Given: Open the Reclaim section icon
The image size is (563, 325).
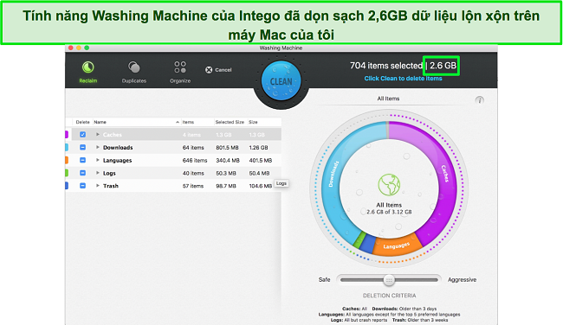Looking at the screenshot, I should click(x=88, y=67).
